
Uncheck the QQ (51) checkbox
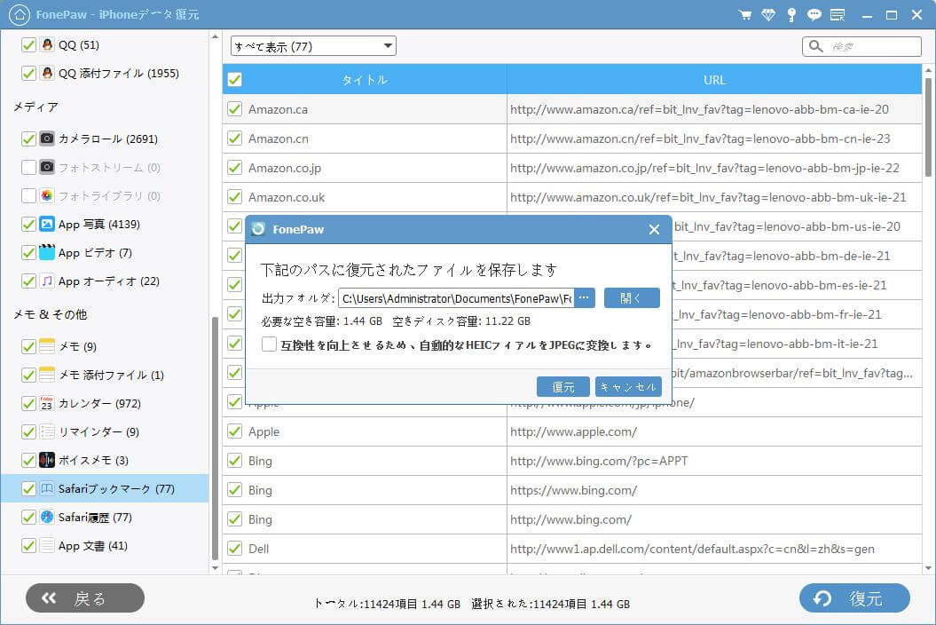28,44
